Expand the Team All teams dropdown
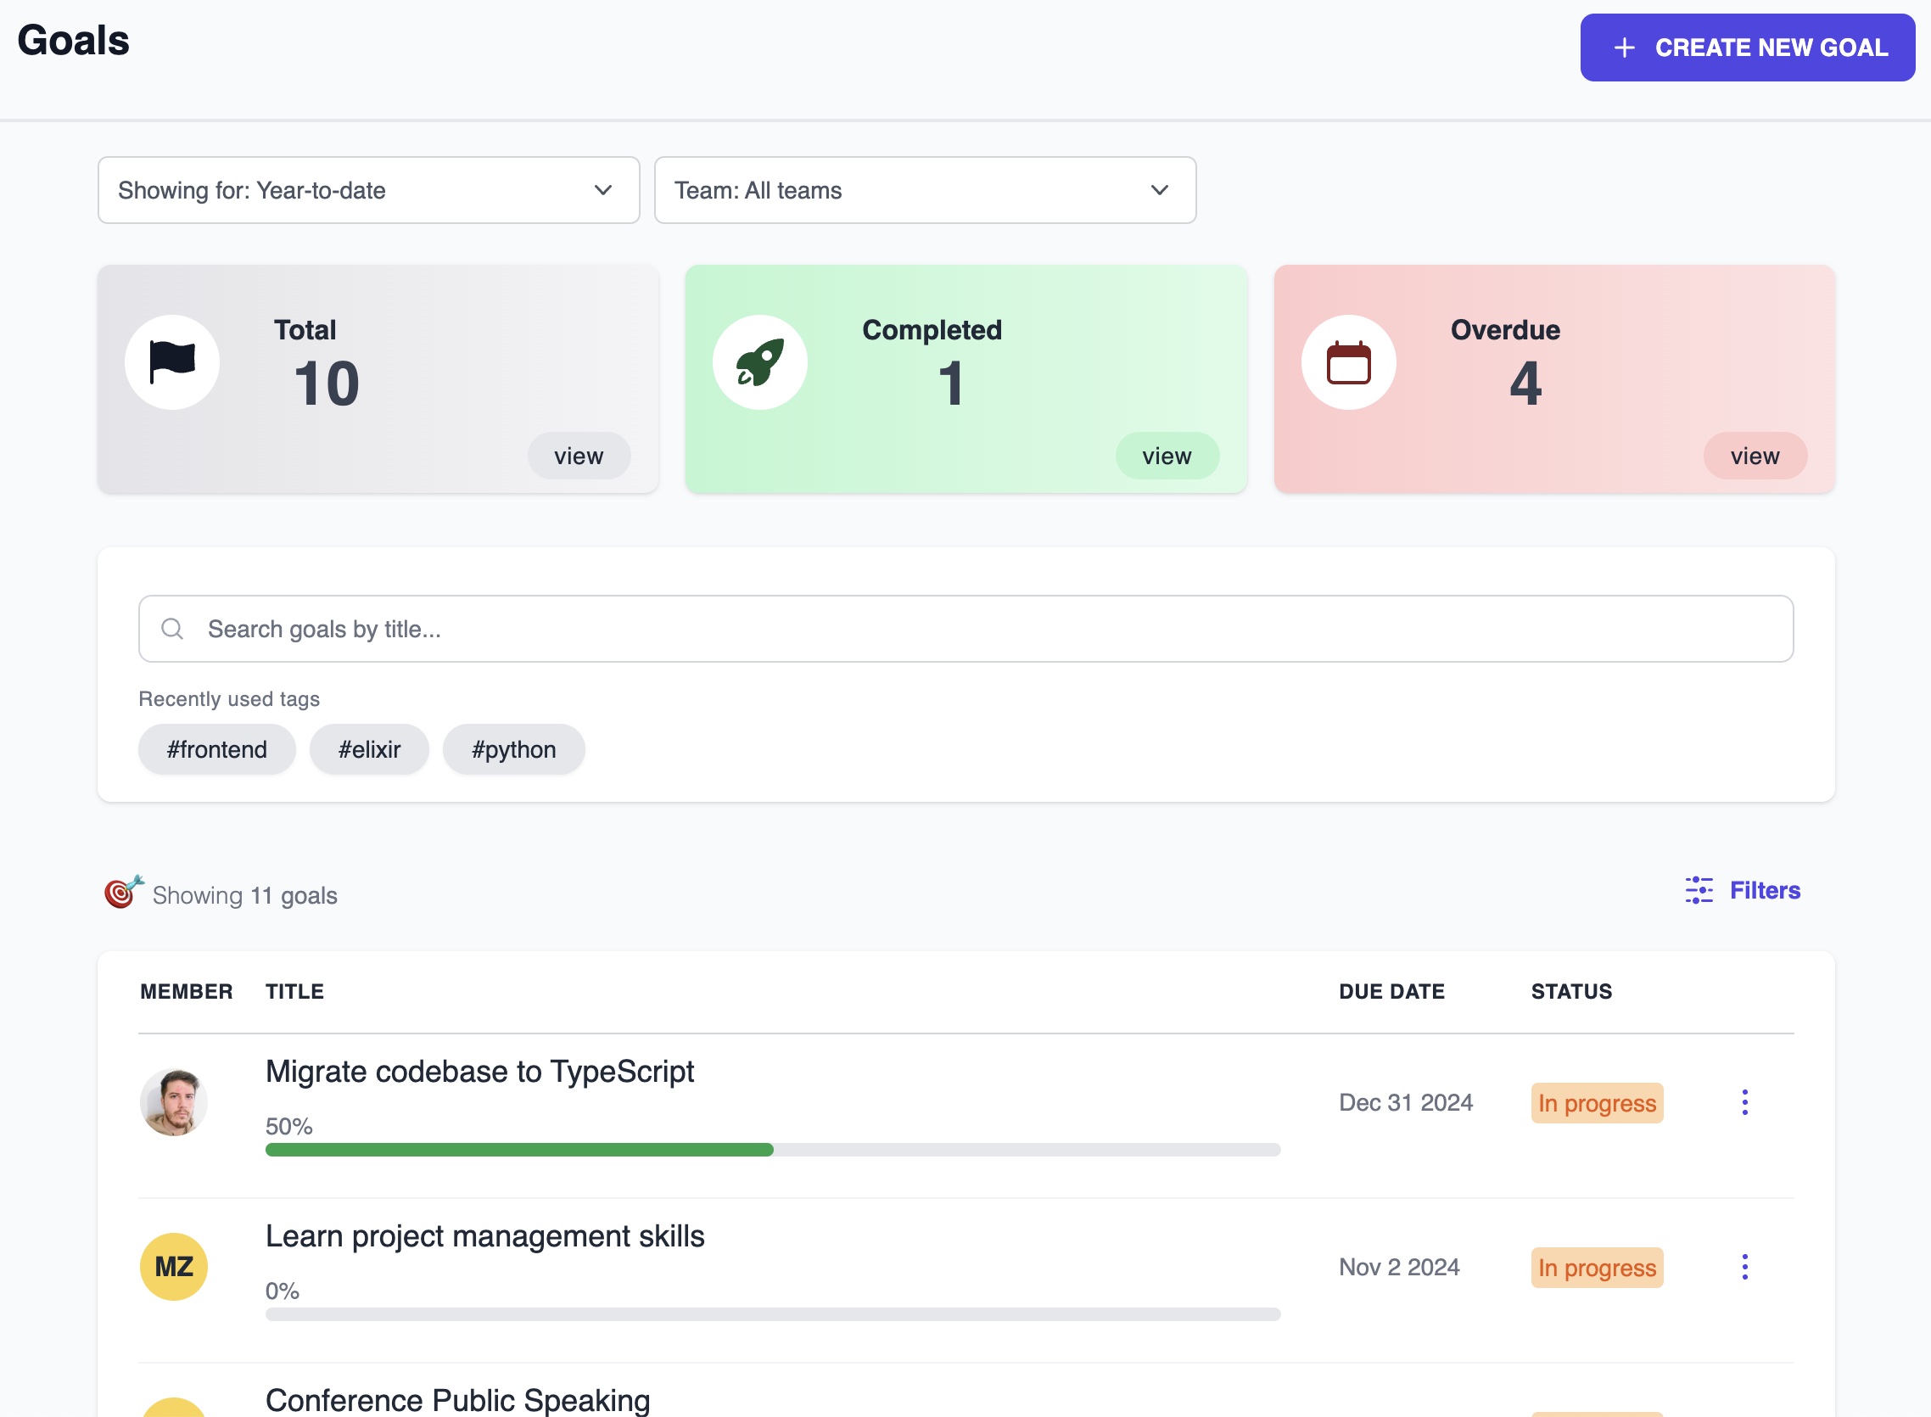Viewport: 1931px width, 1417px height. (x=924, y=190)
